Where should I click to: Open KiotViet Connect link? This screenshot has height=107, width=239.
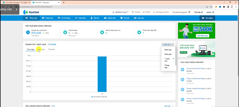click(120, 12)
